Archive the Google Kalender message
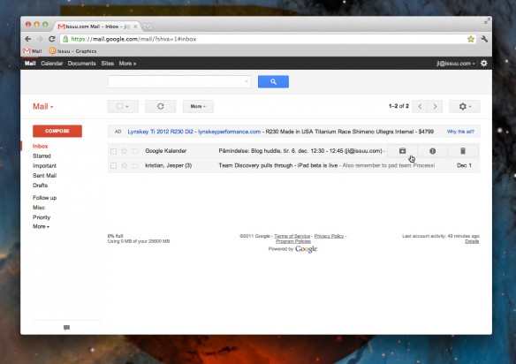 click(x=403, y=151)
